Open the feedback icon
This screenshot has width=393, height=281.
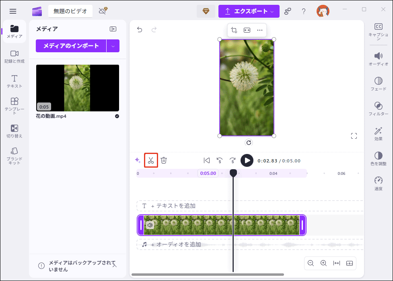click(x=288, y=11)
